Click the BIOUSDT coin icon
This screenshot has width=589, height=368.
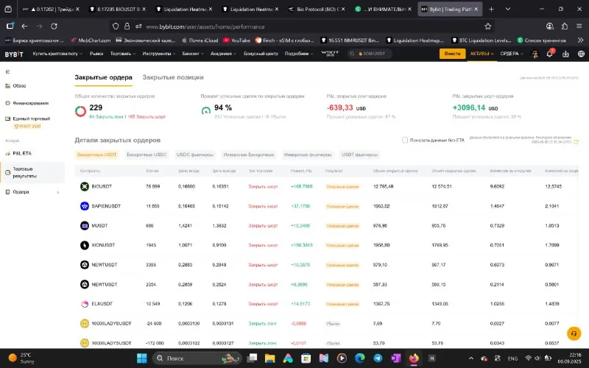[x=85, y=186]
